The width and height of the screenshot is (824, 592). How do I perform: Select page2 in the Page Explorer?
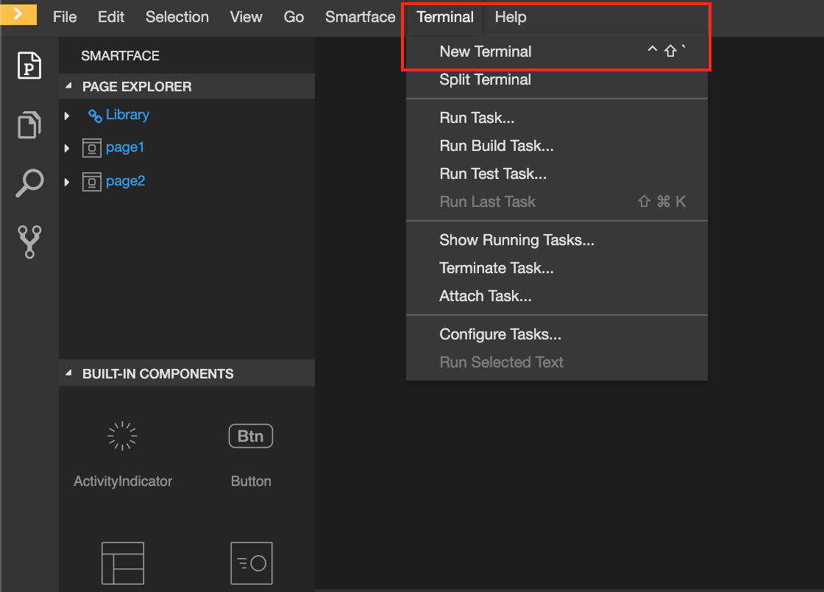coord(126,181)
